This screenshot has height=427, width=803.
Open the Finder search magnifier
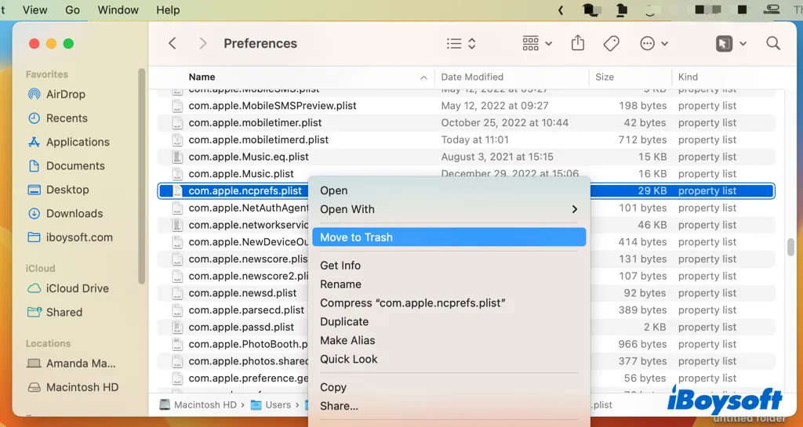[773, 44]
